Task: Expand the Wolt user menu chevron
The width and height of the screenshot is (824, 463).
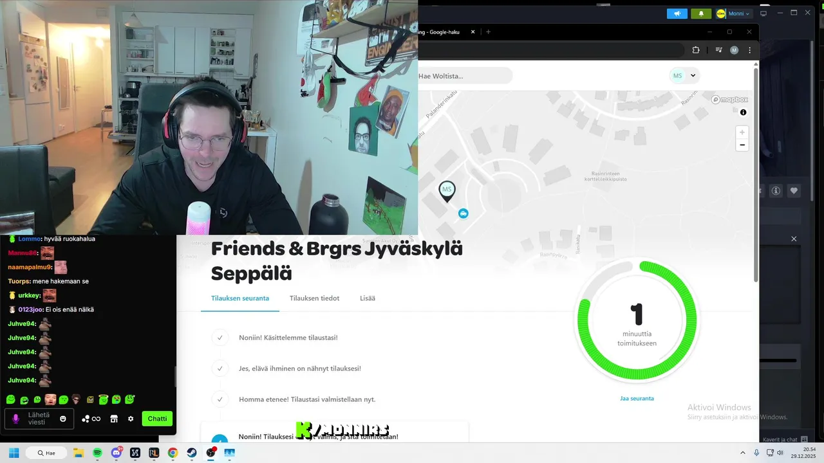Action: 693,76
